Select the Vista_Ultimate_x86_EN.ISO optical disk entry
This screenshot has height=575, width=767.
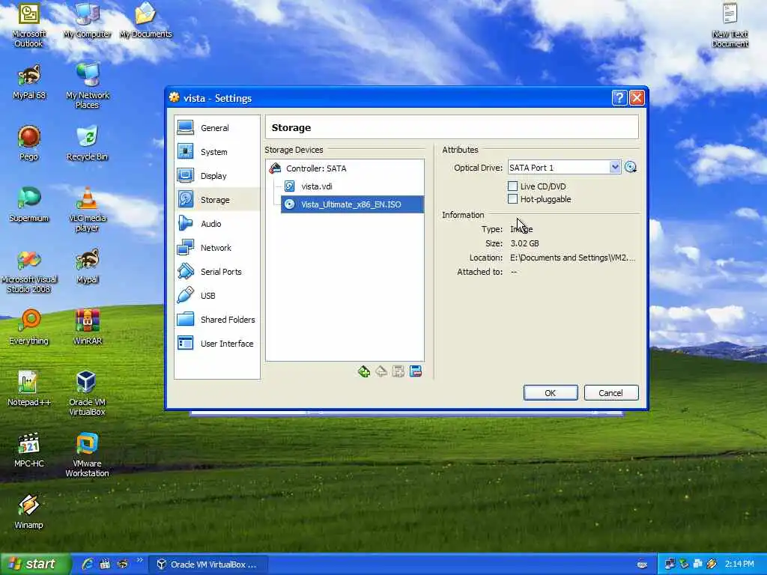(352, 204)
